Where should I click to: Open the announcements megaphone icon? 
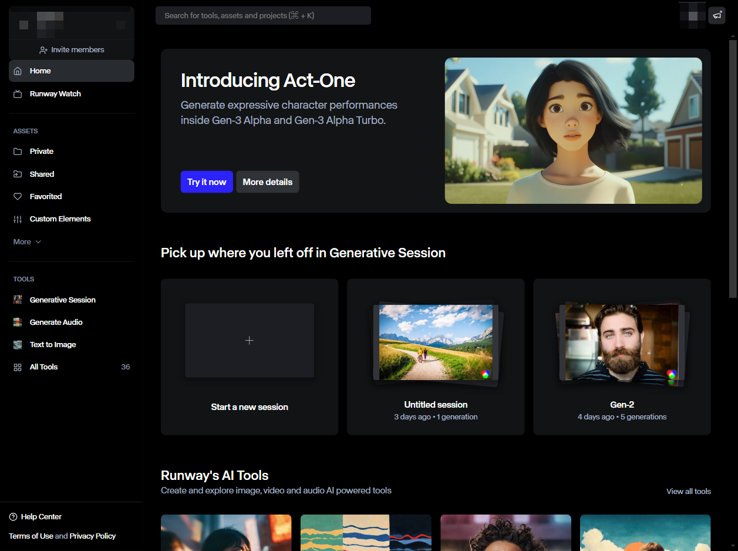pyautogui.click(x=717, y=15)
